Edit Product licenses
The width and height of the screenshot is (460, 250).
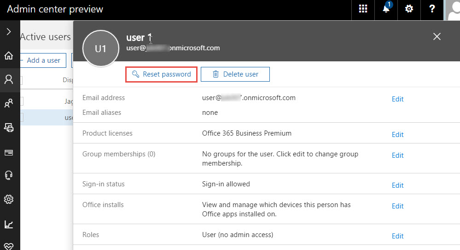(x=397, y=135)
